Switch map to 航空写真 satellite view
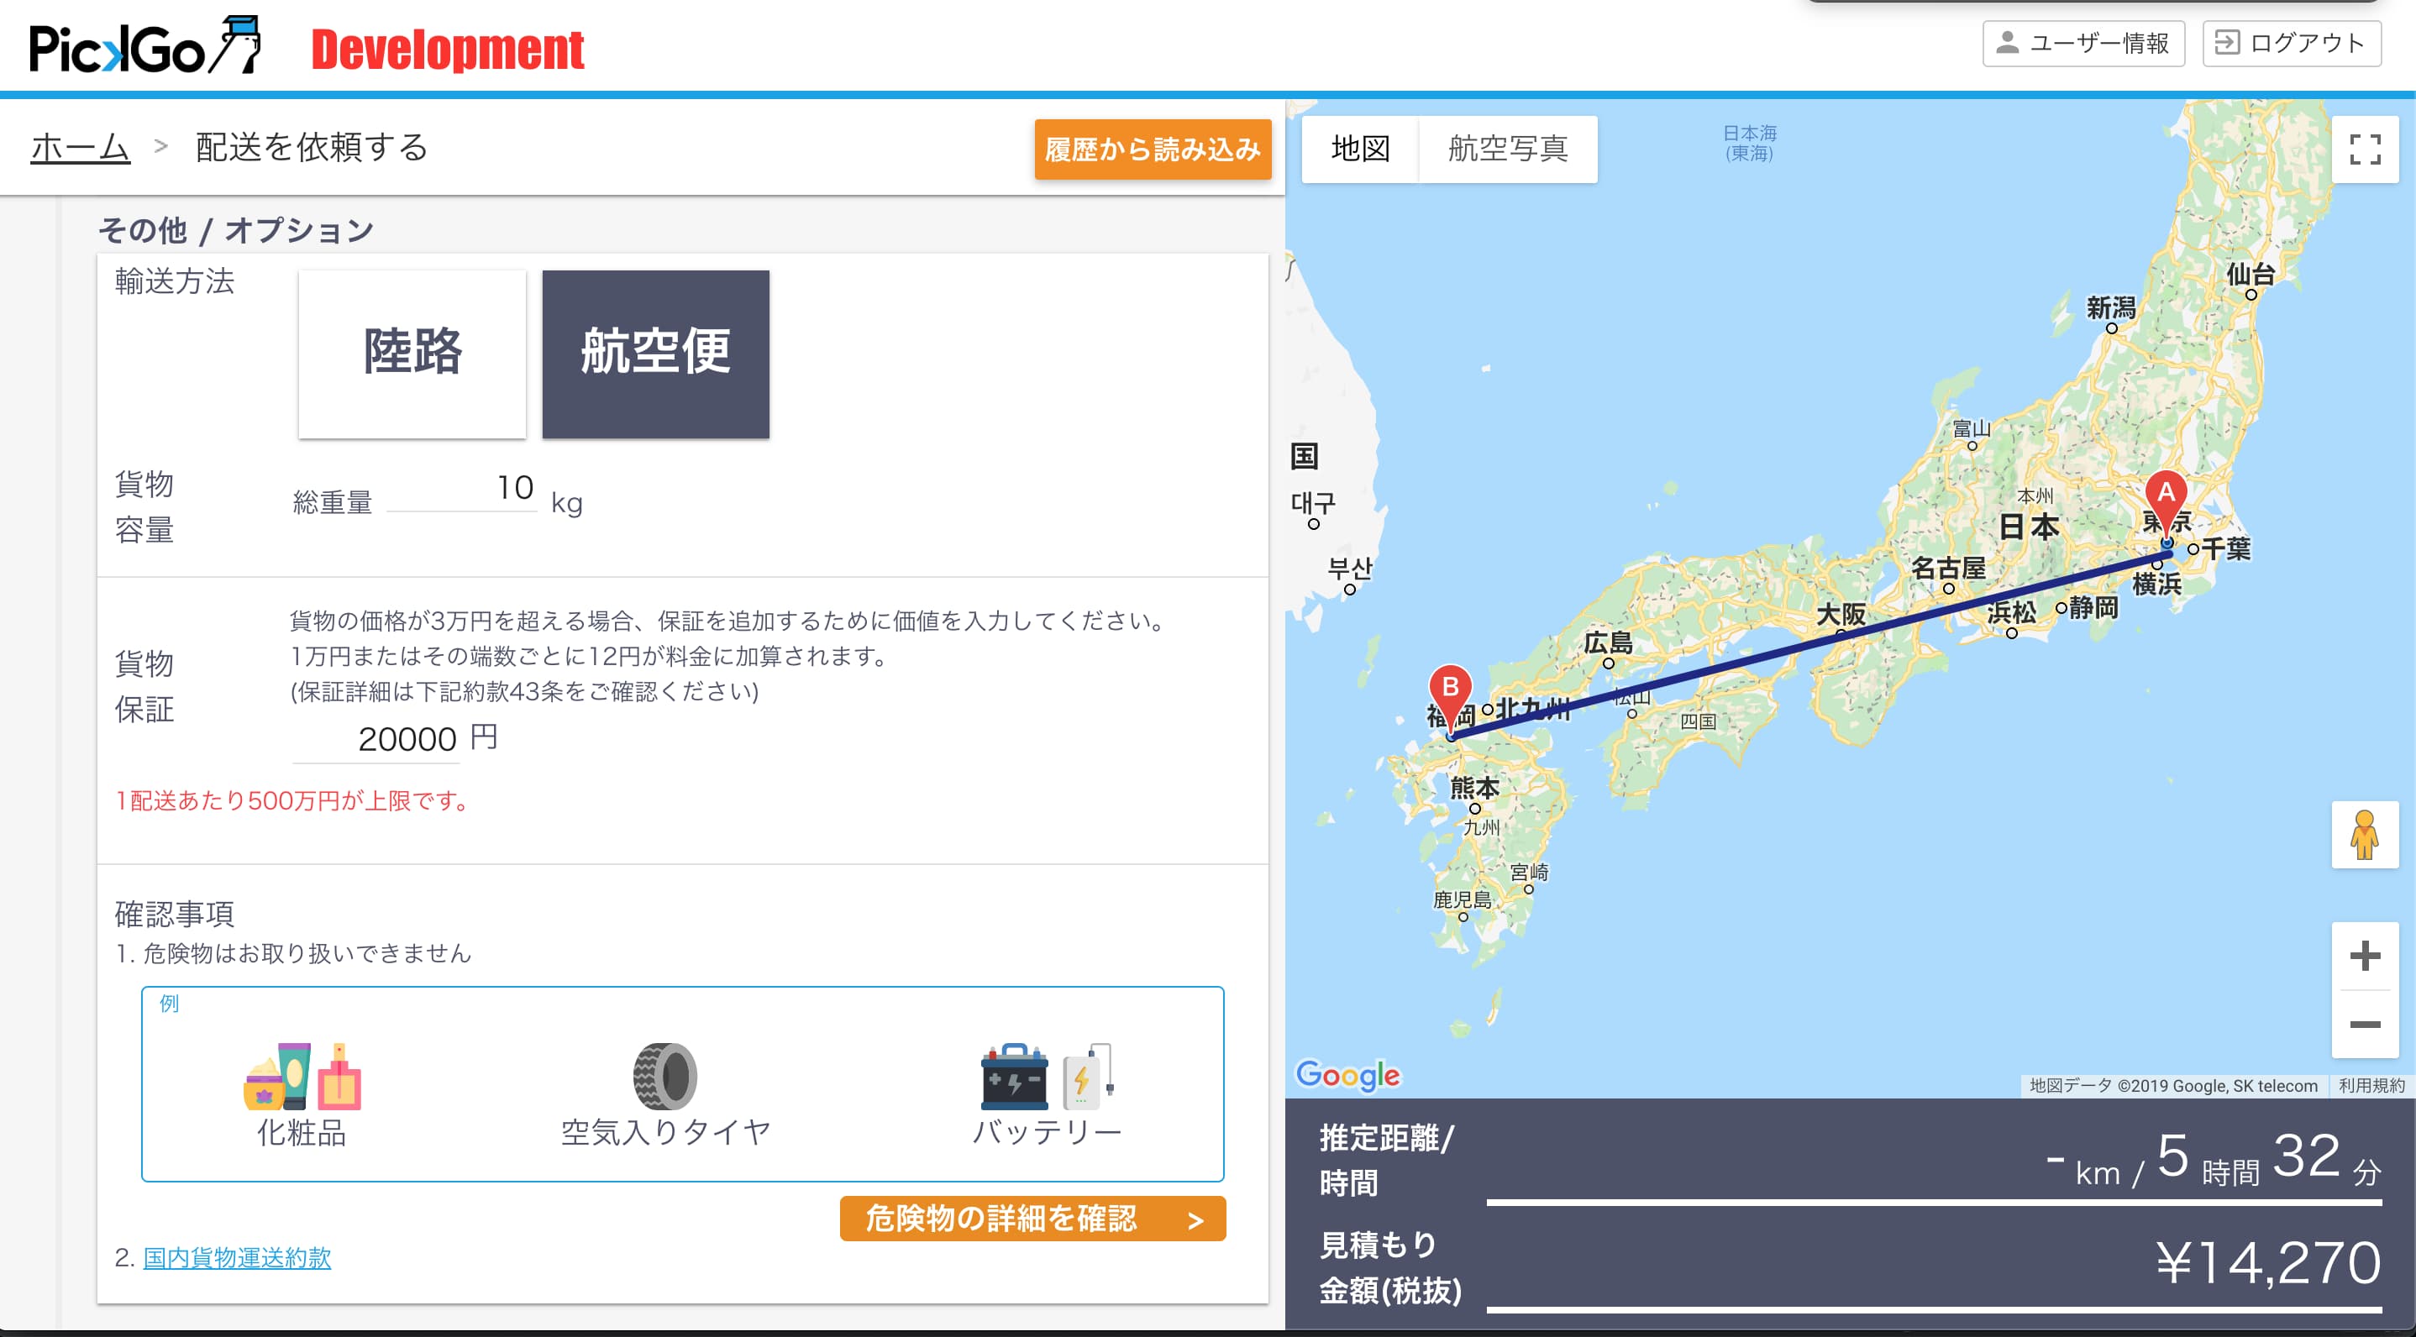The image size is (2416, 1337). click(x=1507, y=149)
